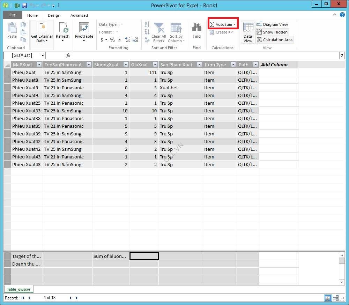
Task: Open the Design ribbon tab
Action: tap(54, 15)
